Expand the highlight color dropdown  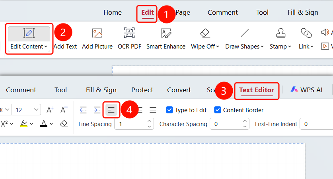click(x=31, y=124)
